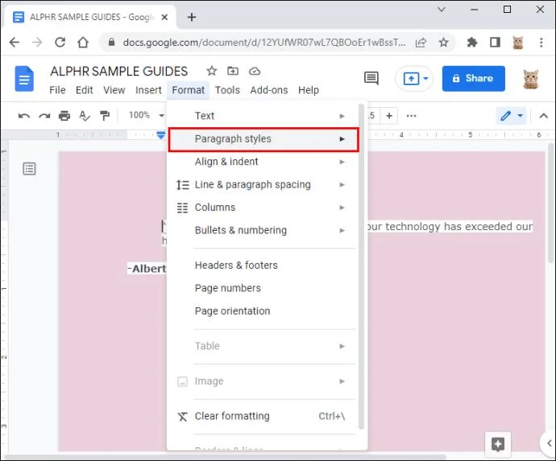Open a new browser tab

click(x=192, y=17)
